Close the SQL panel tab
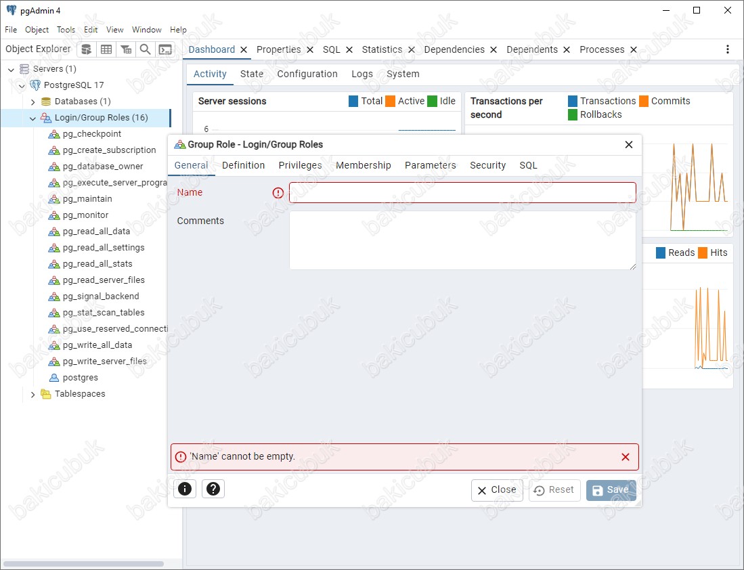This screenshot has width=744, height=570. pyautogui.click(x=349, y=50)
